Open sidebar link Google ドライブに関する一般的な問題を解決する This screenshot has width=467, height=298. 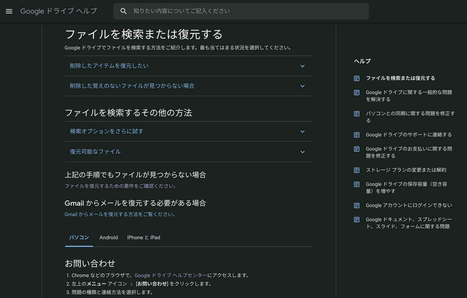(x=409, y=96)
